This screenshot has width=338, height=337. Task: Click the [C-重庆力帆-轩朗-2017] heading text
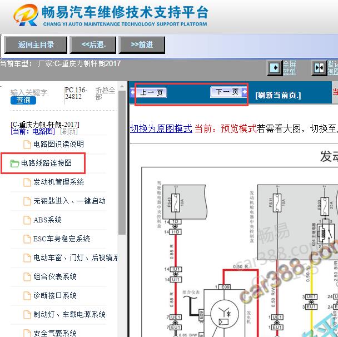45,125
